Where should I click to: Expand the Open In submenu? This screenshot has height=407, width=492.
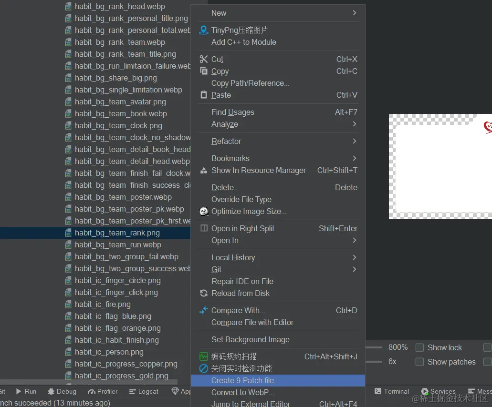coord(278,240)
